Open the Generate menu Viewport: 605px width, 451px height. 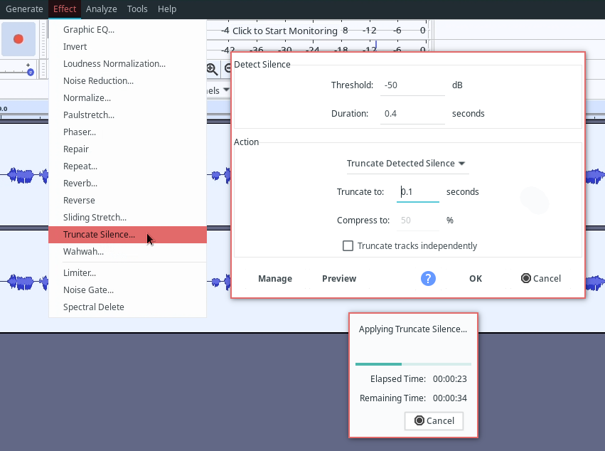pos(24,9)
